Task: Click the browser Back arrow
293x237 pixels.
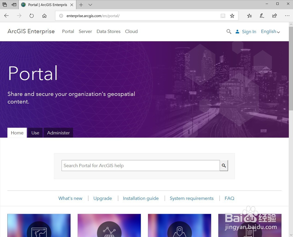Action: click(6, 16)
